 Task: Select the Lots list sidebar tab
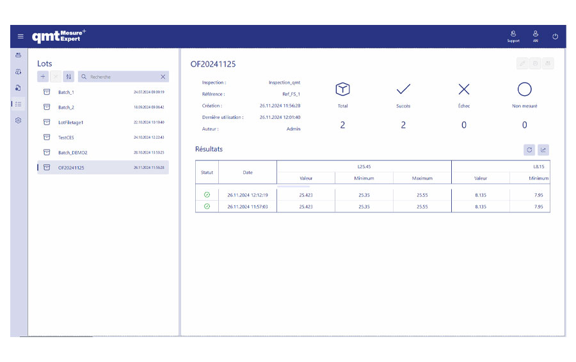pyautogui.click(x=19, y=104)
